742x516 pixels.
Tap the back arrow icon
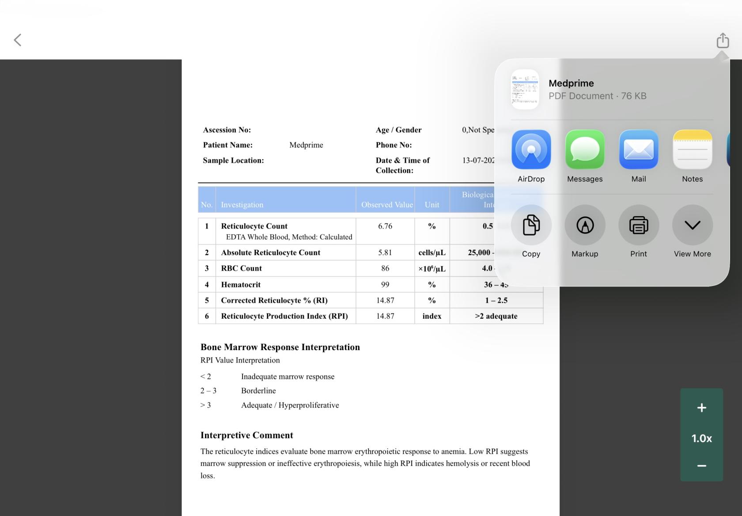(x=18, y=40)
